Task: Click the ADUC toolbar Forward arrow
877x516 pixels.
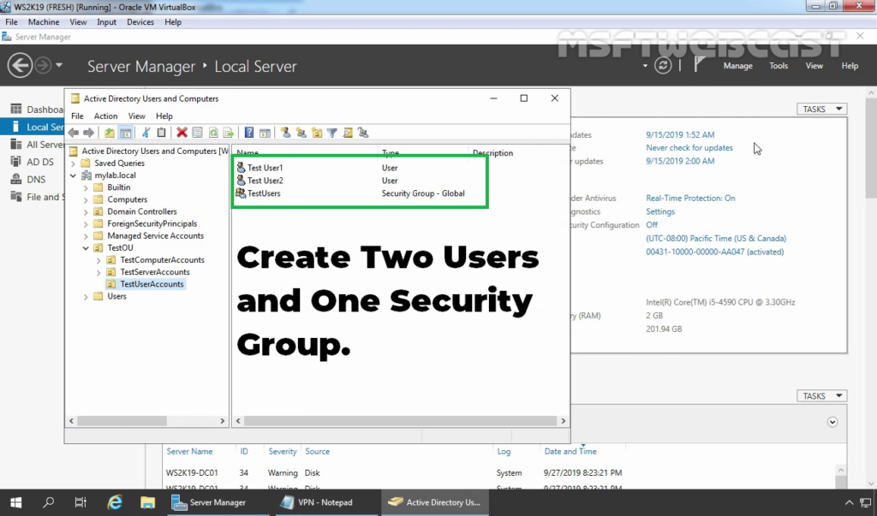Action: click(88, 133)
